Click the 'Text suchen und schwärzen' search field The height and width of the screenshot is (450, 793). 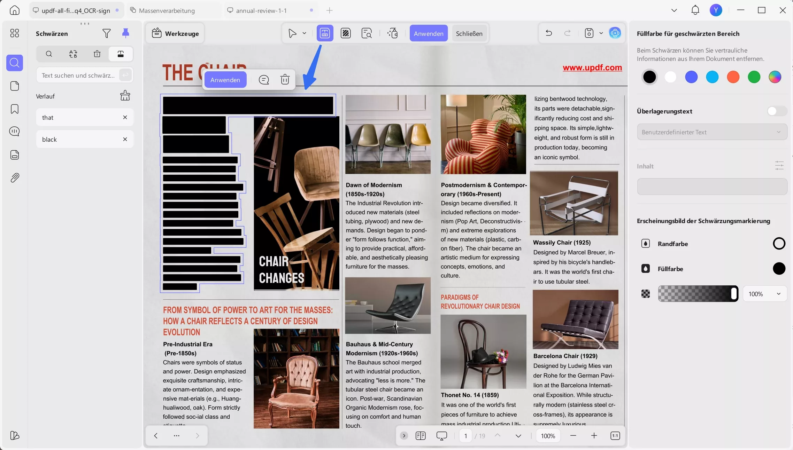coord(78,75)
